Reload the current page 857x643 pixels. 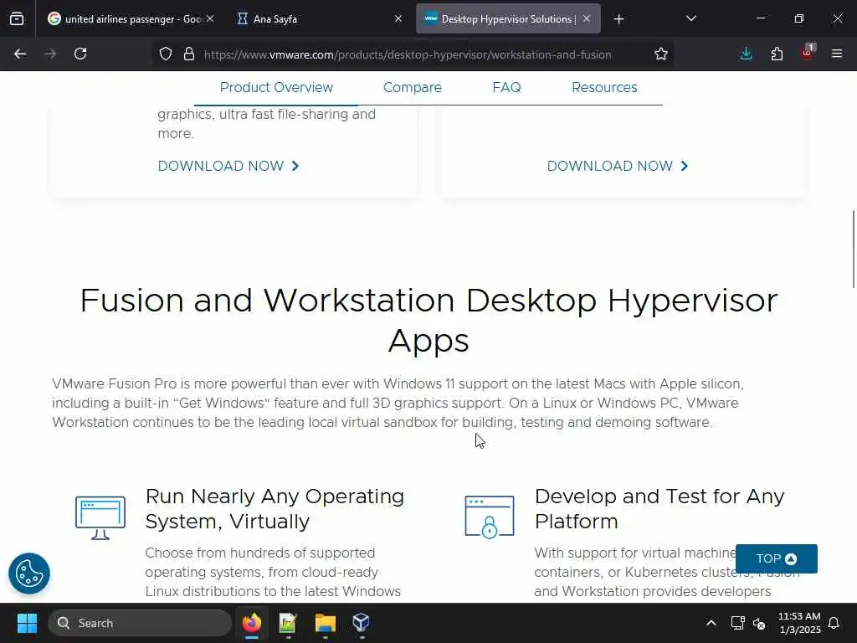point(80,54)
